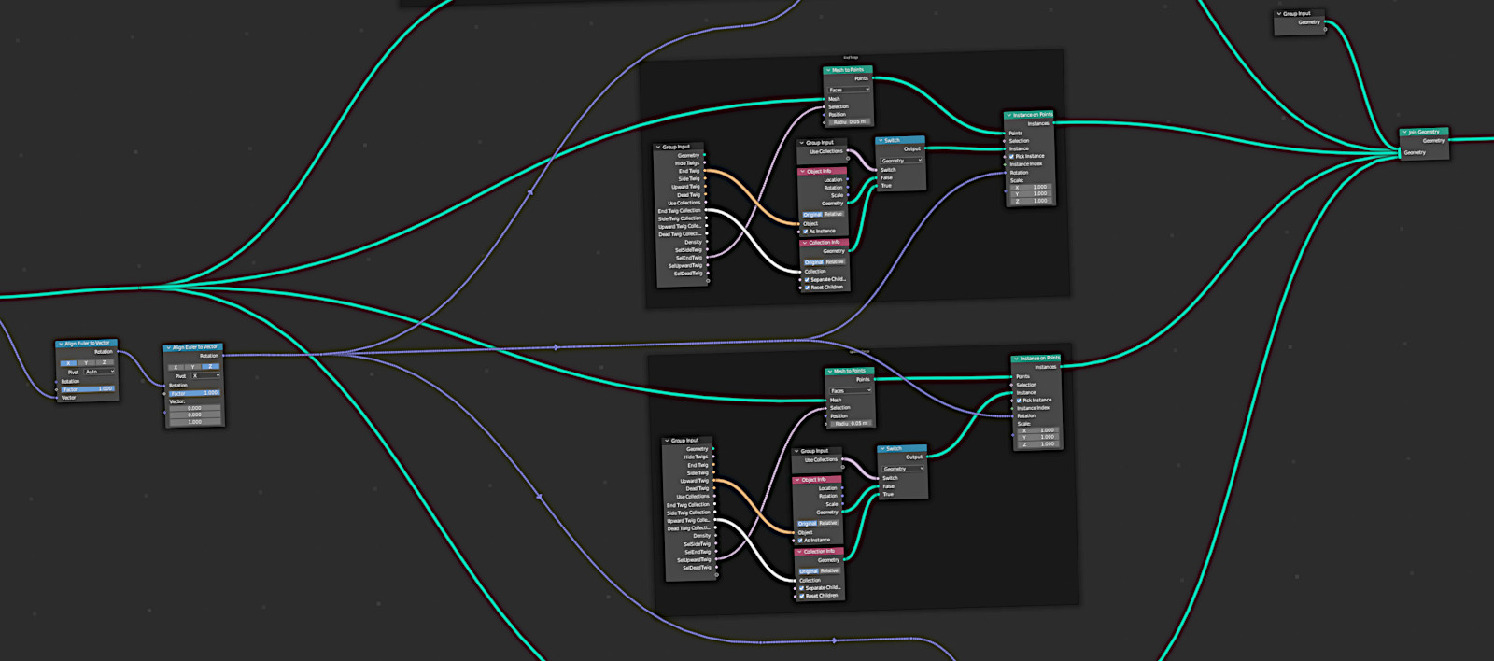The width and height of the screenshot is (1494, 661).
Task: Click Factor slider in Align Euler with Pivot X
Action: click(194, 393)
